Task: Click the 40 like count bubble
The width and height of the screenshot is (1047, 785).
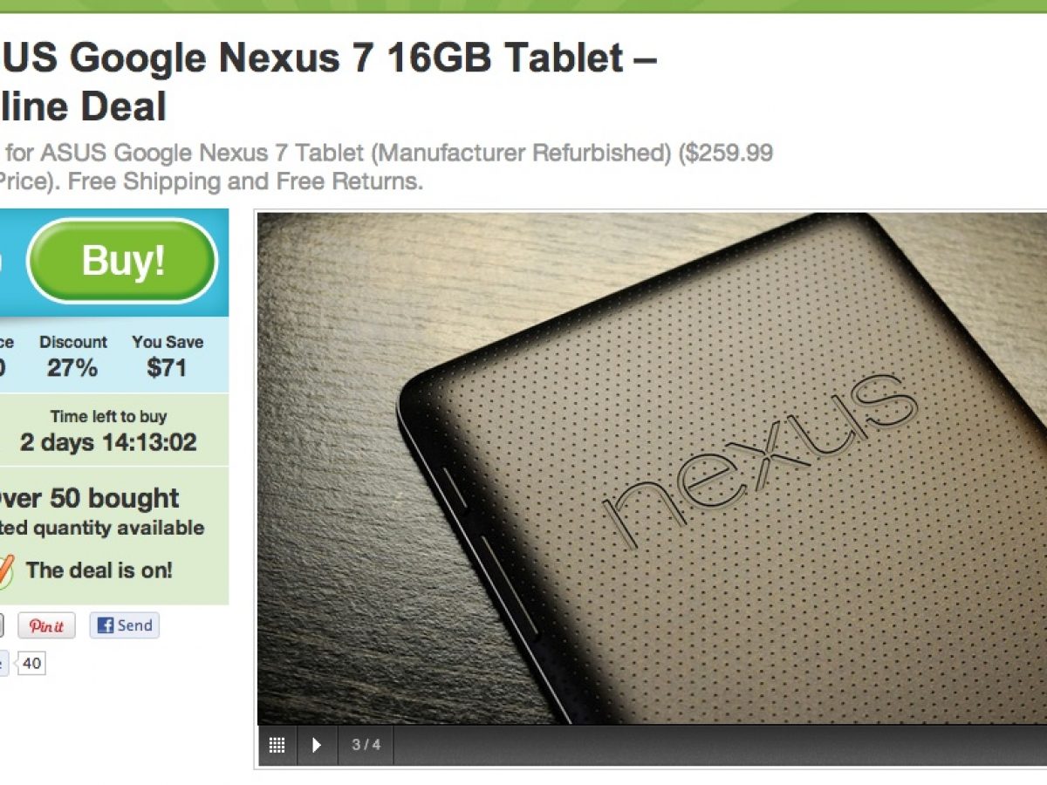Action: (31, 664)
